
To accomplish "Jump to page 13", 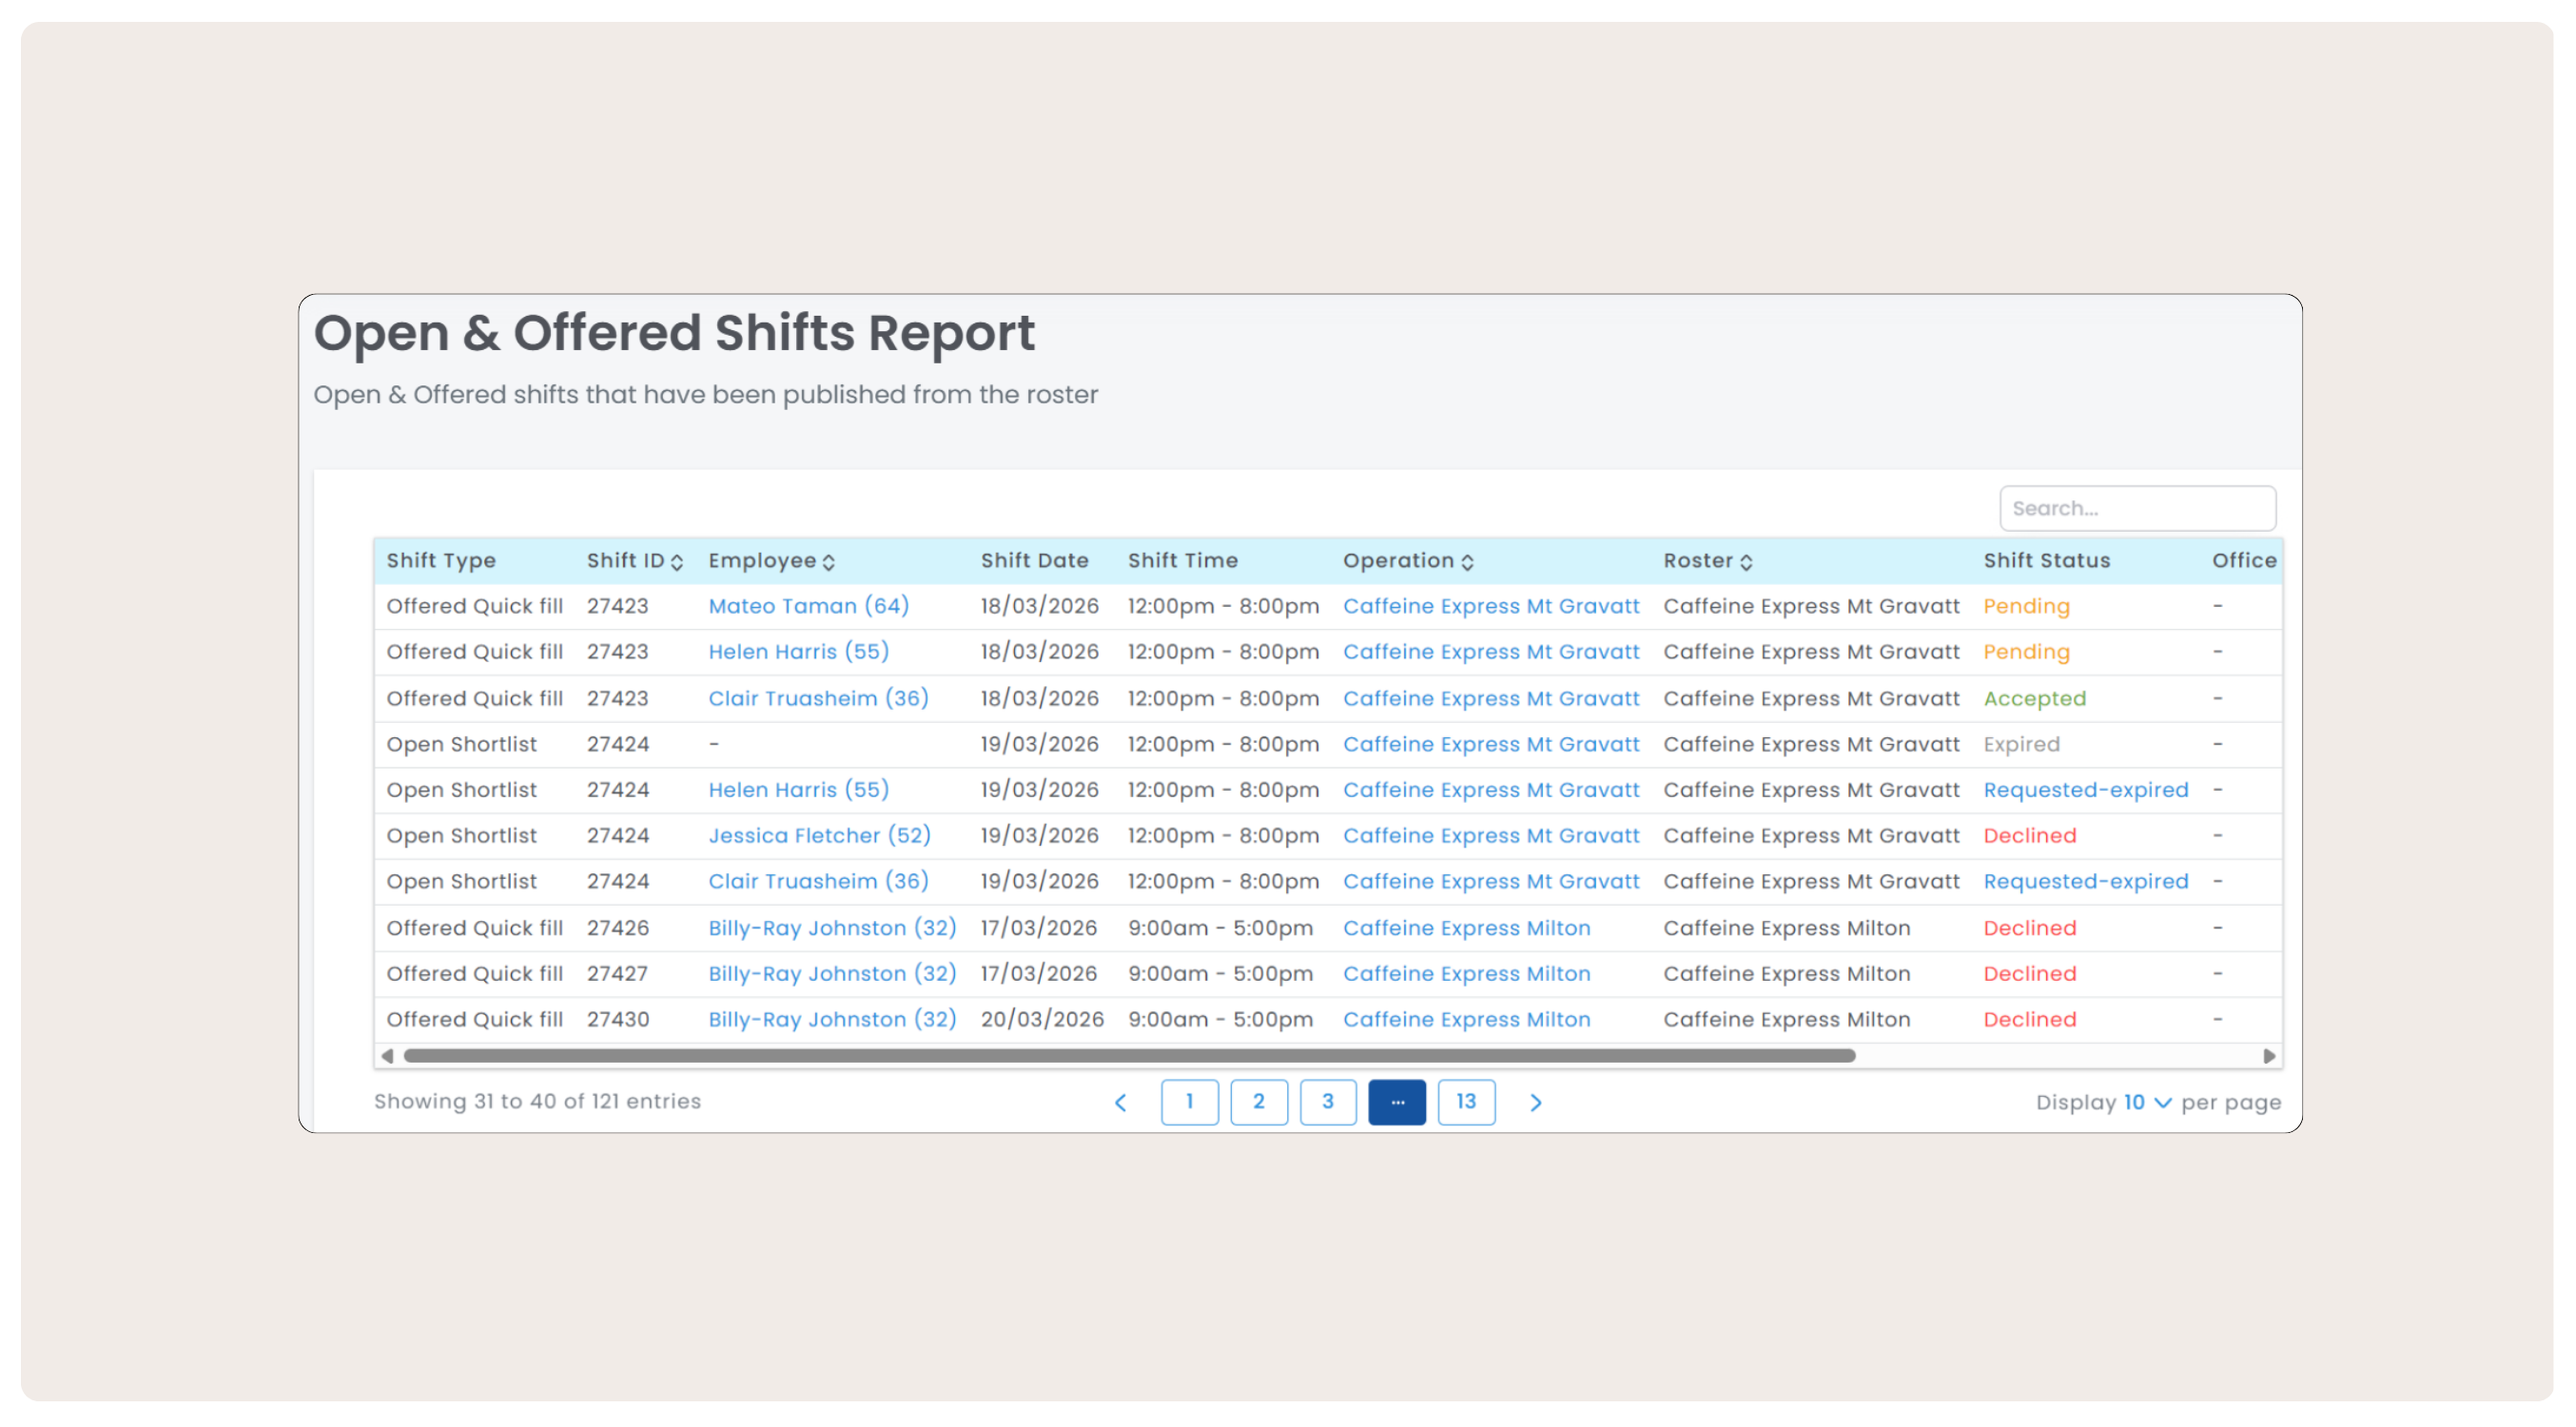I will click(1466, 1102).
